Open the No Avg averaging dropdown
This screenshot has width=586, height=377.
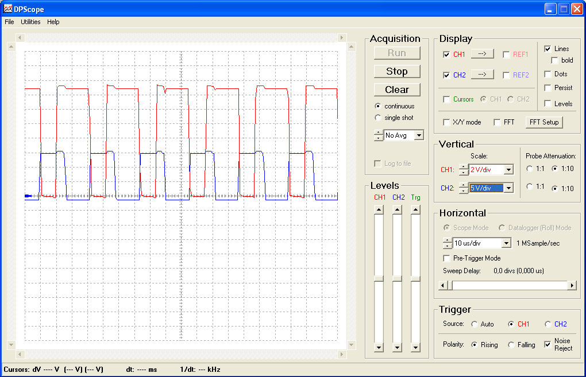tap(419, 135)
